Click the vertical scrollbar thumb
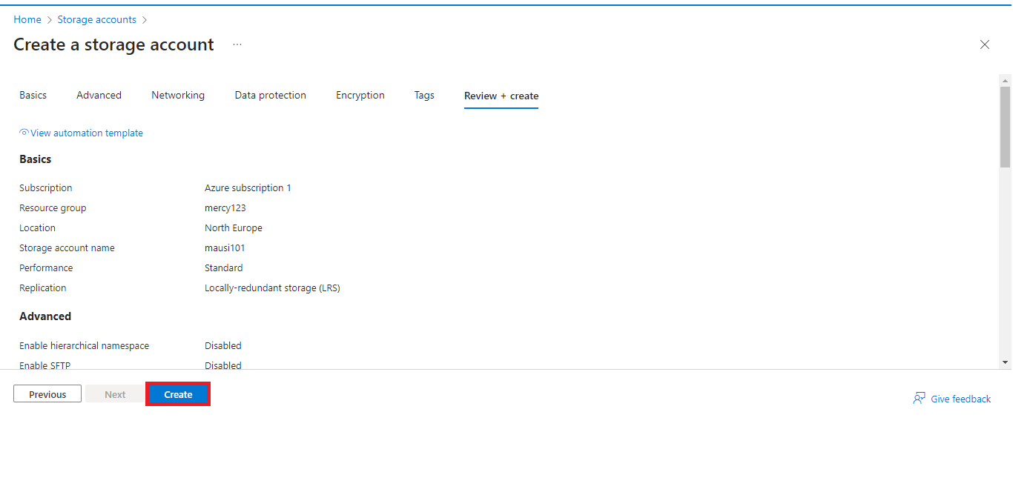1013x495 pixels. pos(1005,127)
